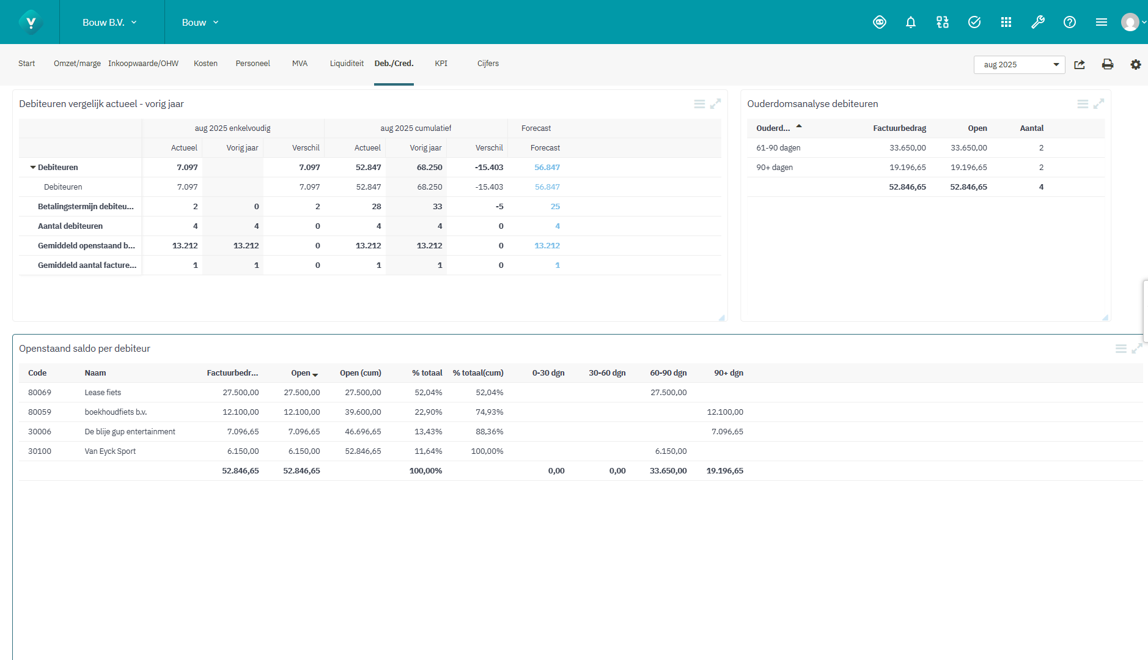Click the share/export icon next to the print icon
Viewport: 1148px width, 660px height.
tap(1080, 64)
